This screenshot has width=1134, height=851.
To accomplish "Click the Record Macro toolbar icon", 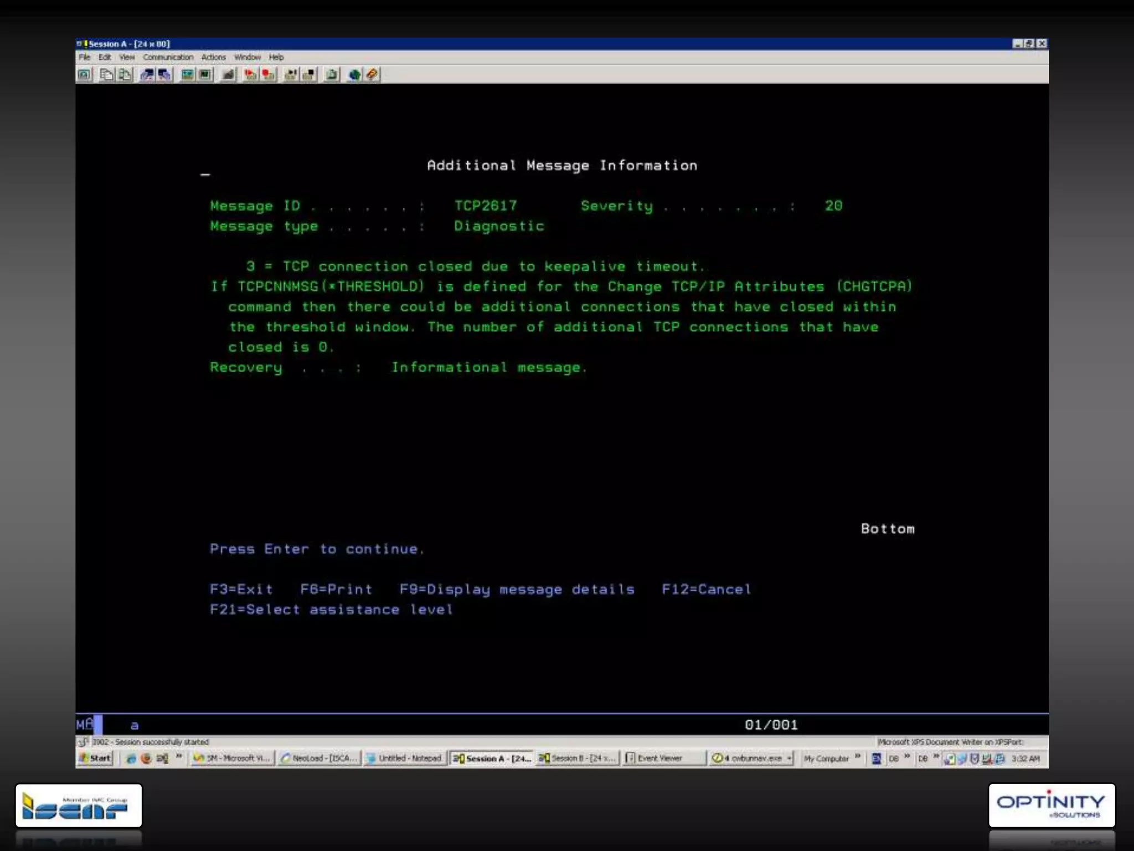I will (269, 75).
